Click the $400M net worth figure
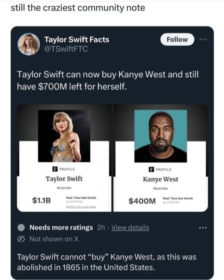The height and width of the screenshot is (280, 224). click(x=142, y=201)
